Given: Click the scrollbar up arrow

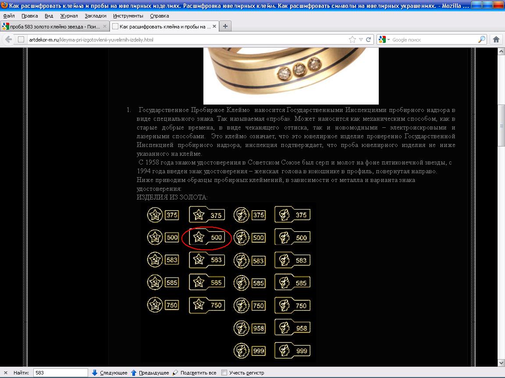Looking at the screenshot, I should click(x=501, y=52).
